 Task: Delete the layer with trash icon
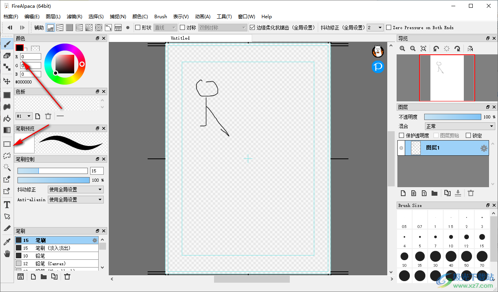tap(471, 193)
